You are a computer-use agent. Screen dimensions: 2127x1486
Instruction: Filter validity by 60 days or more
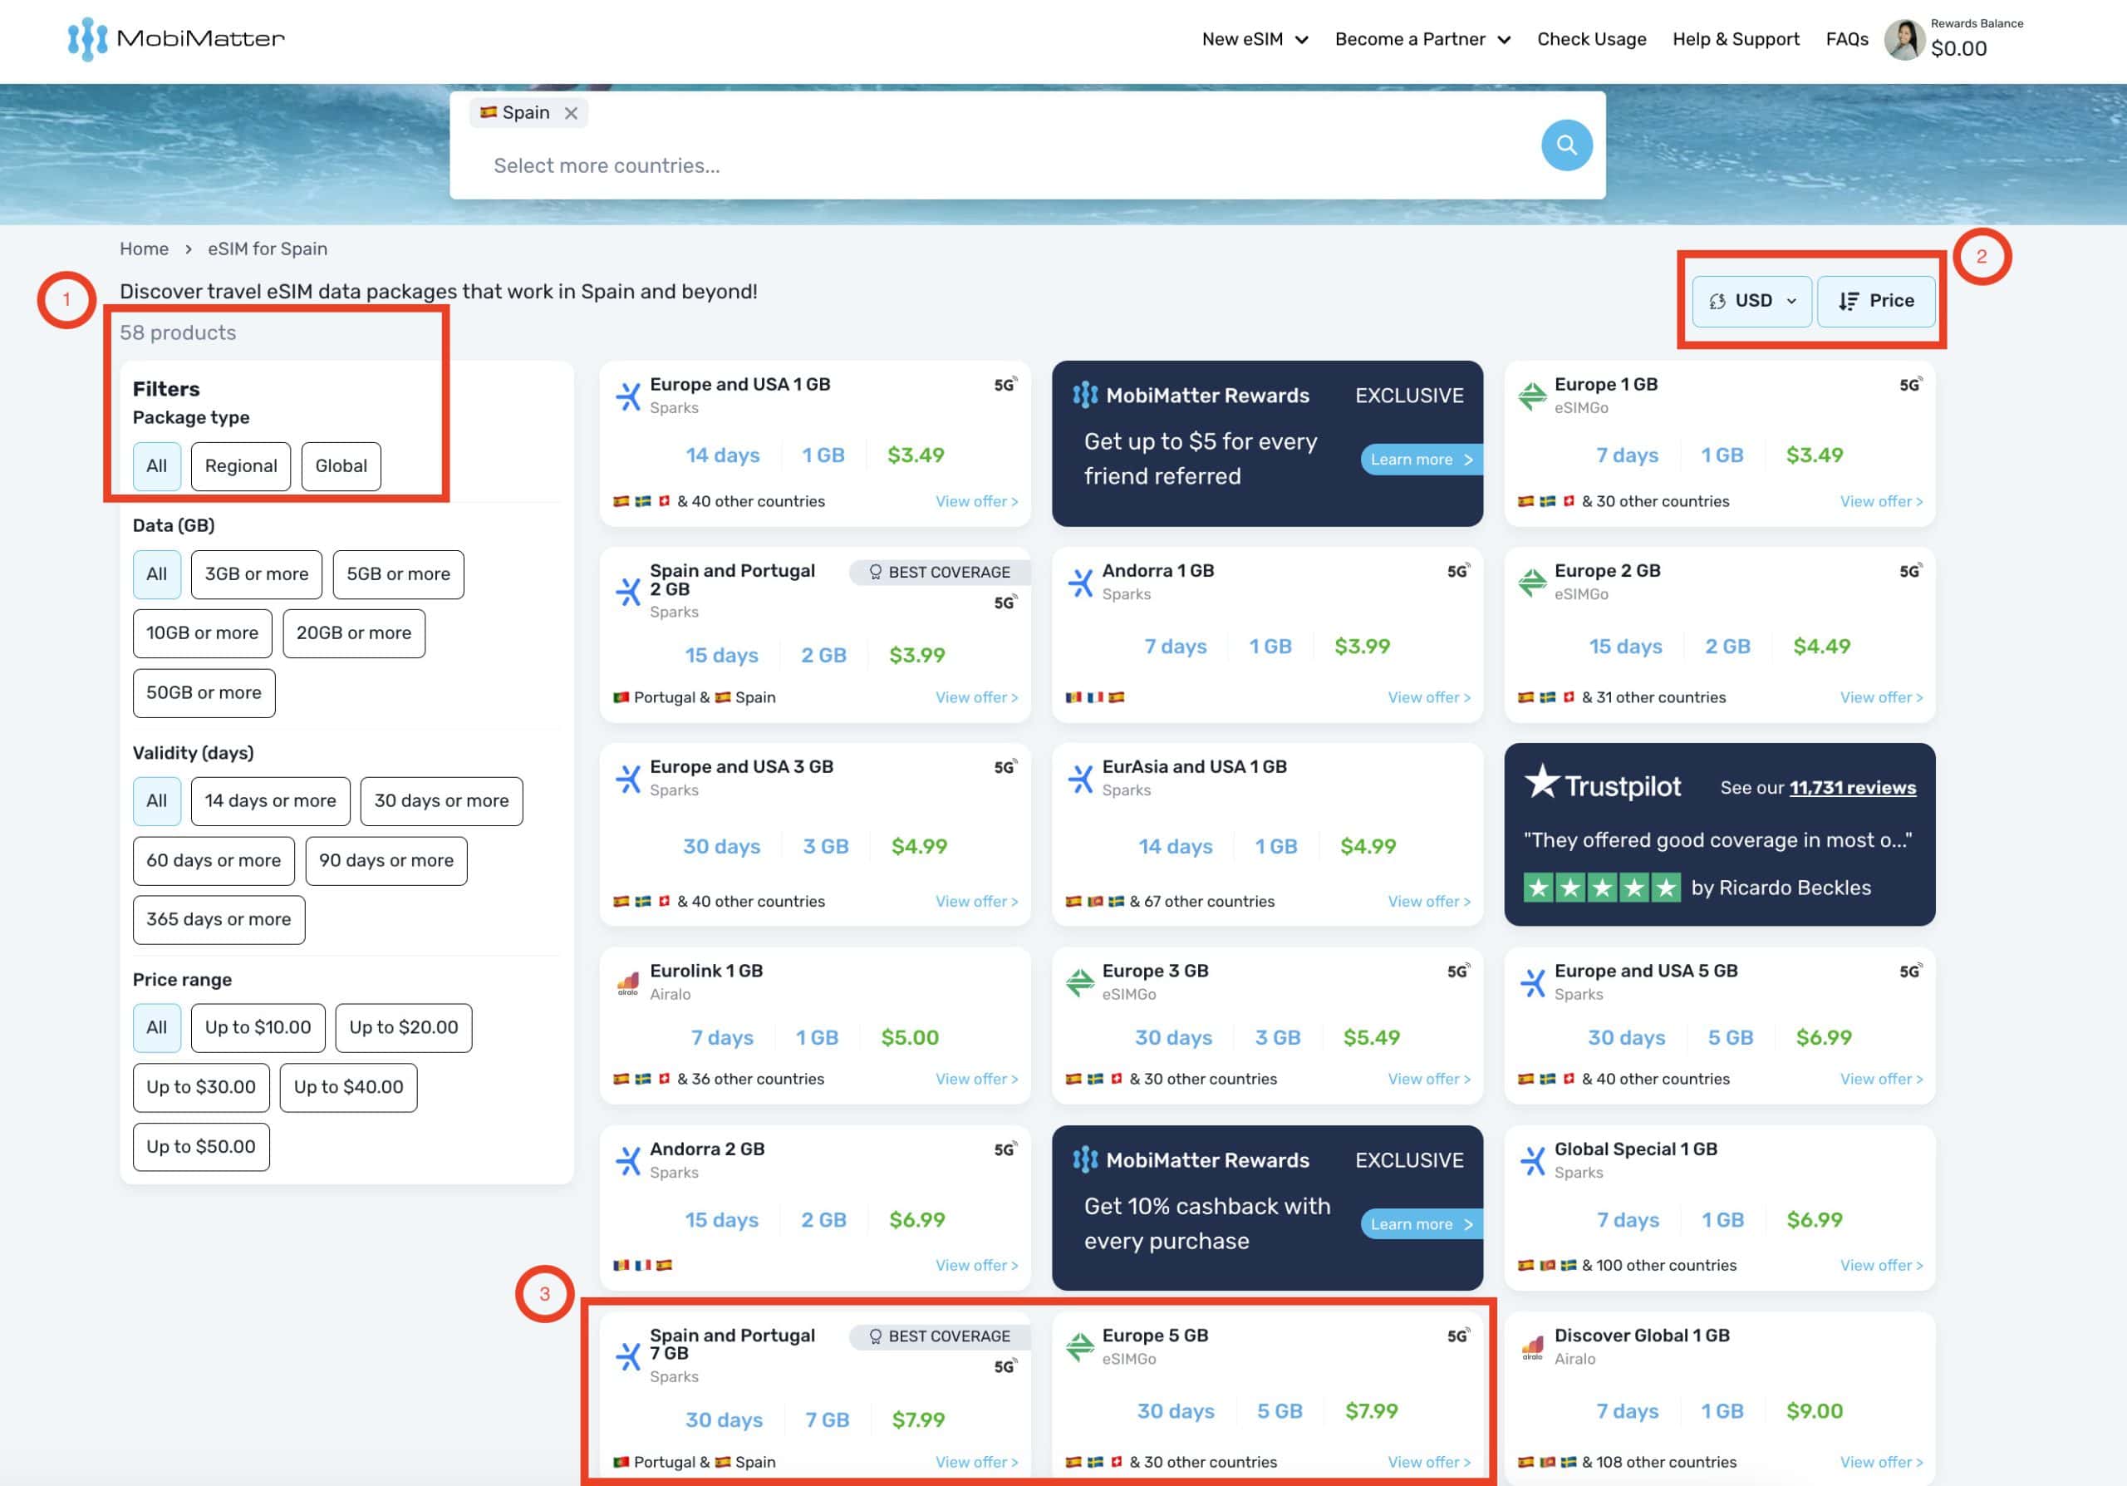[x=213, y=861]
